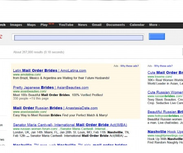Open the Beautiful Russian Brides sidebar ad
Viewport: 183px width, 153px height.
[x=165, y=112]
